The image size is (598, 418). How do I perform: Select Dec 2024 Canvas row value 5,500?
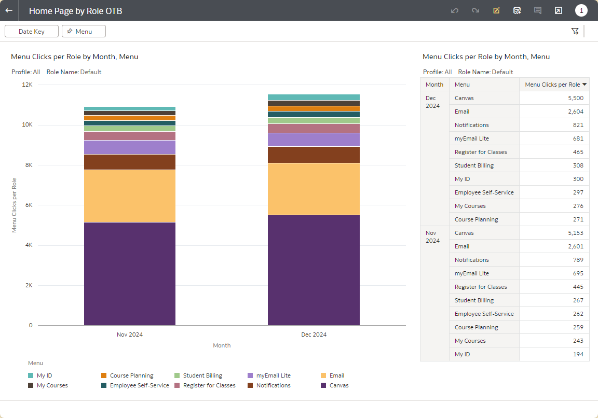point(576,98)
